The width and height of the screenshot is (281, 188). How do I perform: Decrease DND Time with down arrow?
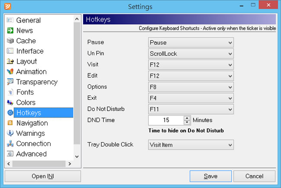(187, 122)
